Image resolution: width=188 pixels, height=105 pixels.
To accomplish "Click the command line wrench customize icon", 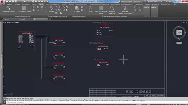I will pos(5,102).
